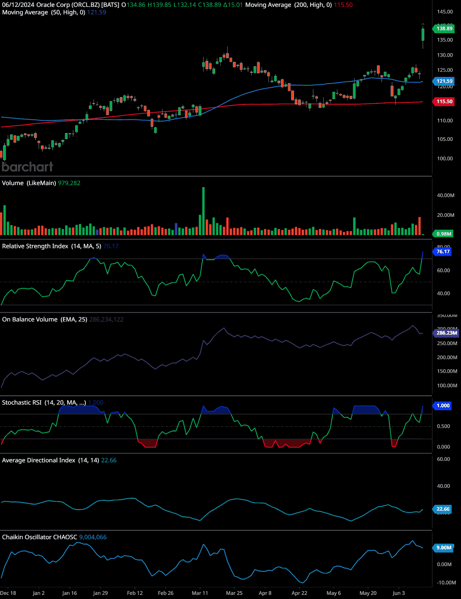Screen dimensions: 461x599
Task: Click the Stochastic RSI panel title
Action: [44, 403]
